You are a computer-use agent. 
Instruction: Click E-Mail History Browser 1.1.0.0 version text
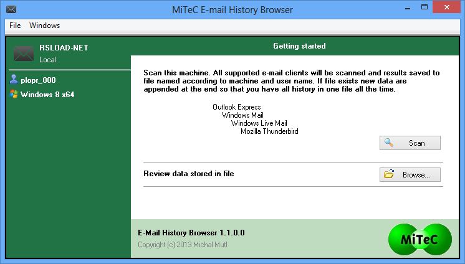tap(191, 233)
